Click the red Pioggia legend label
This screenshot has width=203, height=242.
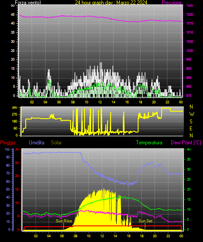[x=8, y=143]
